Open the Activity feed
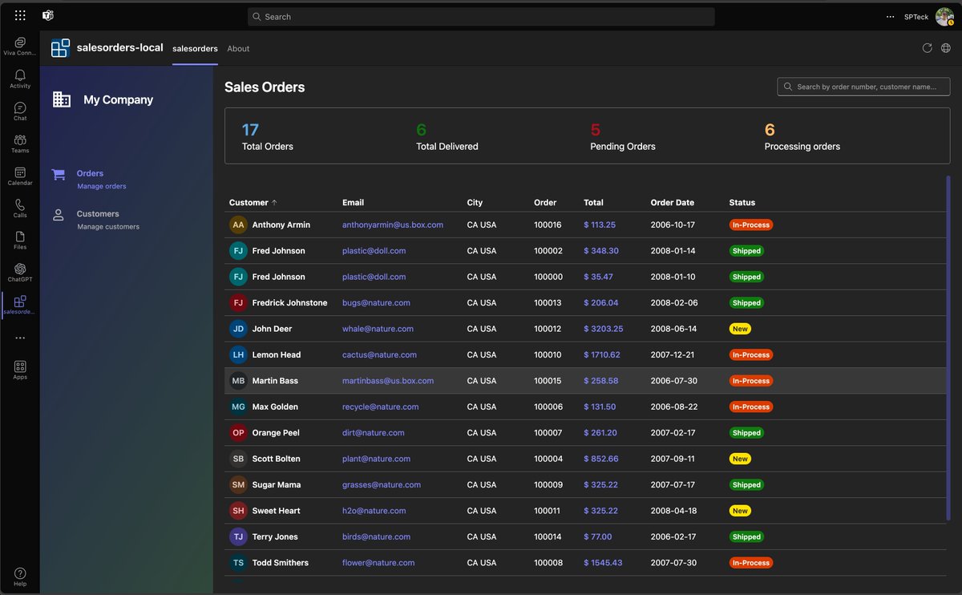The image size is (962, 595). (19, 78)
